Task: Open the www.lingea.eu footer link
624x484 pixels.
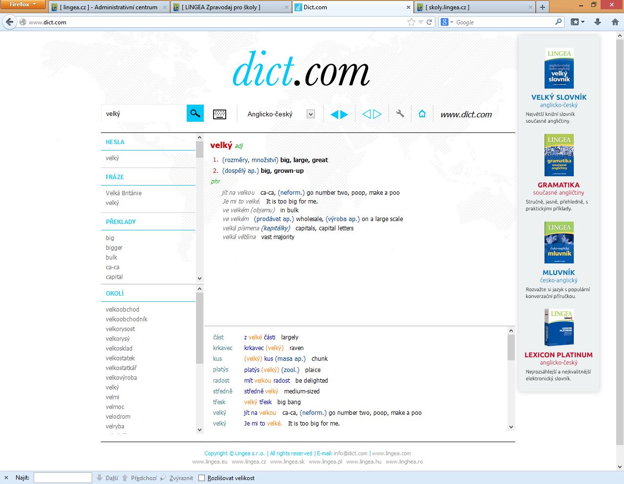Action: 210,462
